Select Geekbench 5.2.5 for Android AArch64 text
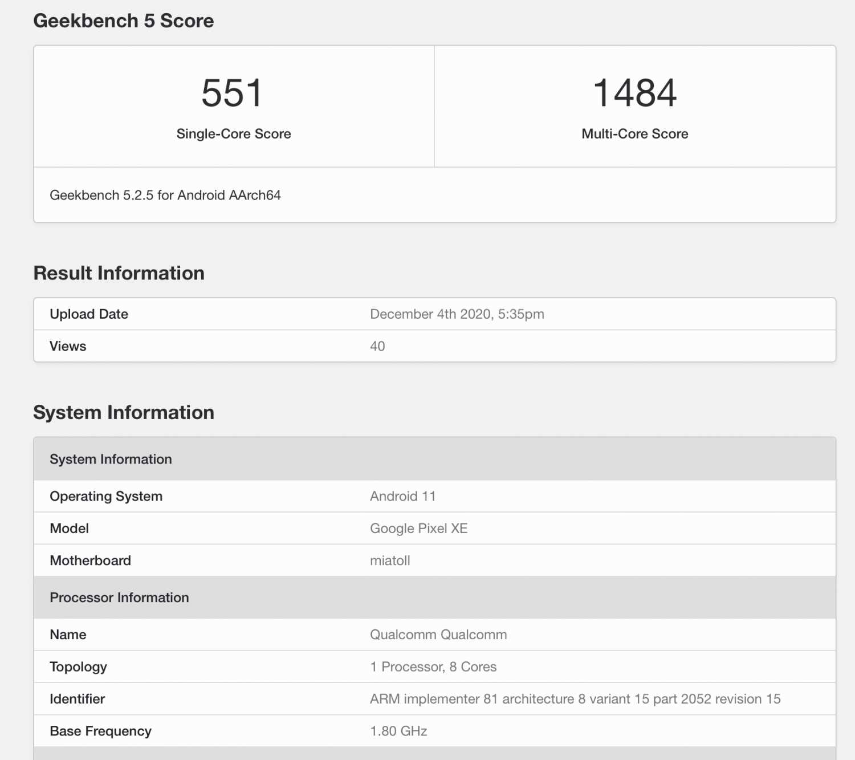 [x=165, y=196]
